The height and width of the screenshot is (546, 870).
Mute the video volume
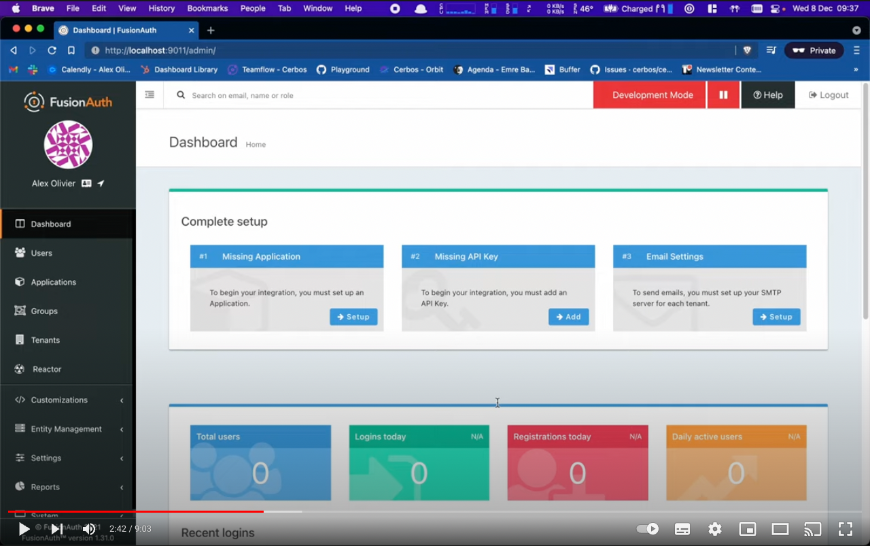coord(89,528)
